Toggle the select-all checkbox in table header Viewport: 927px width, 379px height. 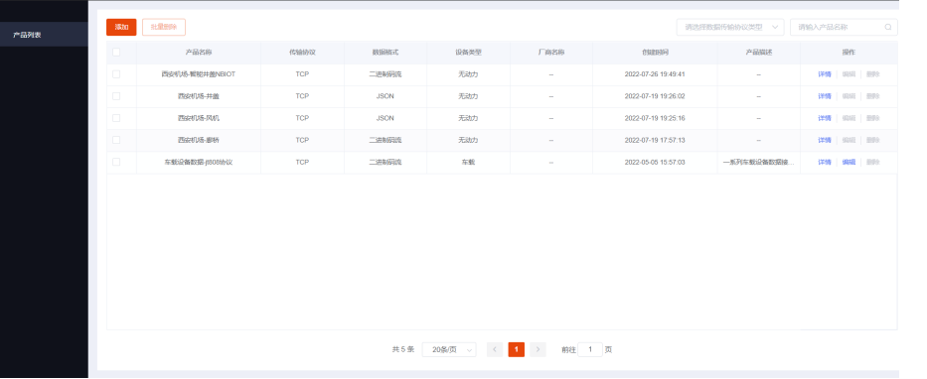tap(116, 52)
